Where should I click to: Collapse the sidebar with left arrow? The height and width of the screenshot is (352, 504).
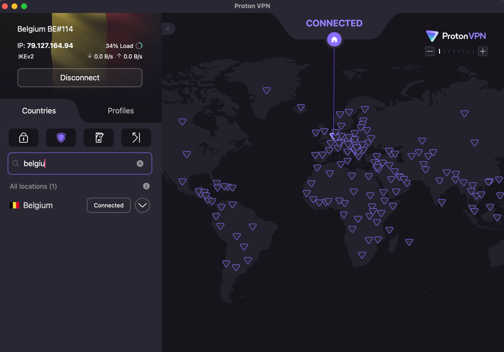(x=168, y=29)
